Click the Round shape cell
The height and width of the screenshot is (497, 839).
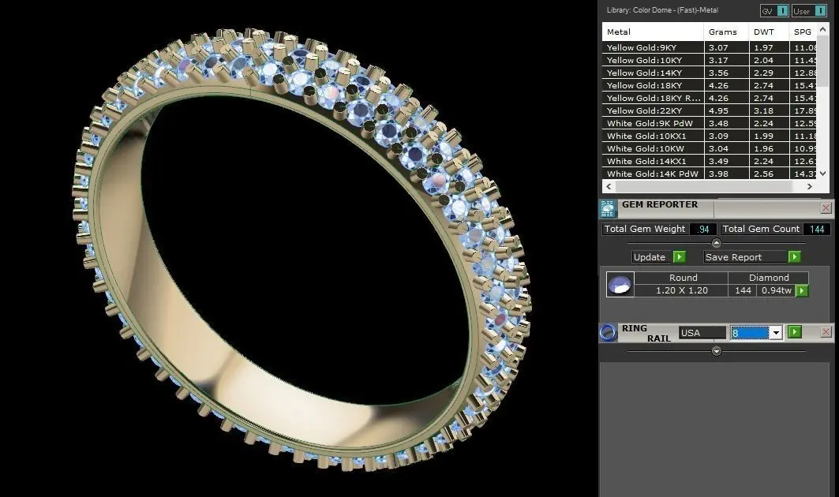click(683, 278)
